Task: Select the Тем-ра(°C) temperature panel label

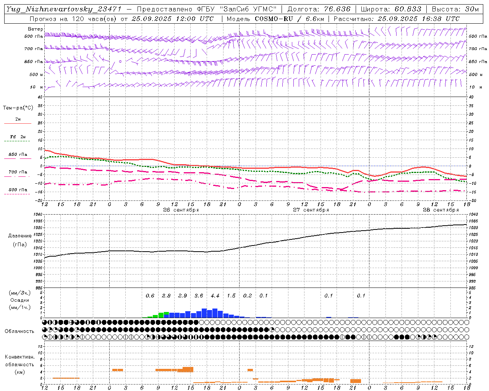Action: click(18, 108)
